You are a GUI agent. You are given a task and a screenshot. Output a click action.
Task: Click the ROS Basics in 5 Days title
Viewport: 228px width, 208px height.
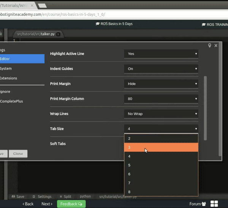(x=114, y=24)
